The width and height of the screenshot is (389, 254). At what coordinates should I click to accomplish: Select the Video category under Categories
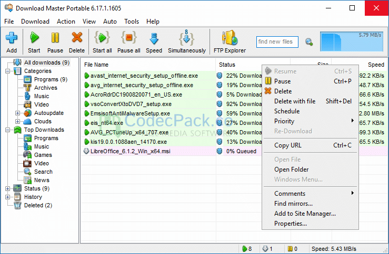pyautogui.click(x=42, y=104)
